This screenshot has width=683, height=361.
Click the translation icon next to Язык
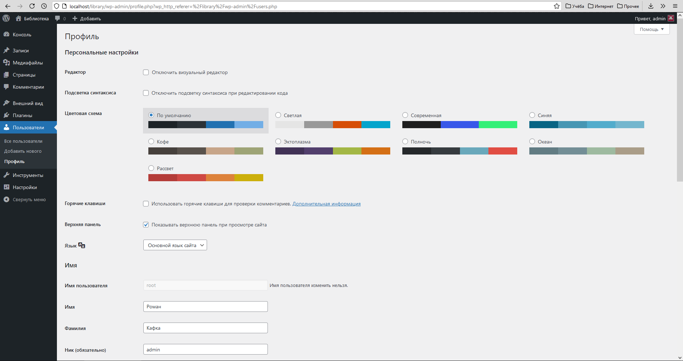82,245
